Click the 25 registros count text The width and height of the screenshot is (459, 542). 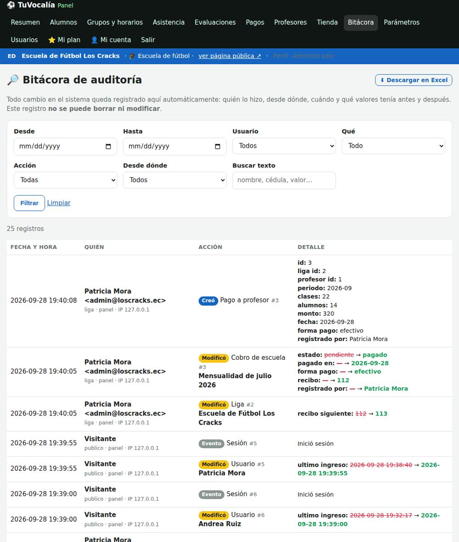tap(25, 229)
